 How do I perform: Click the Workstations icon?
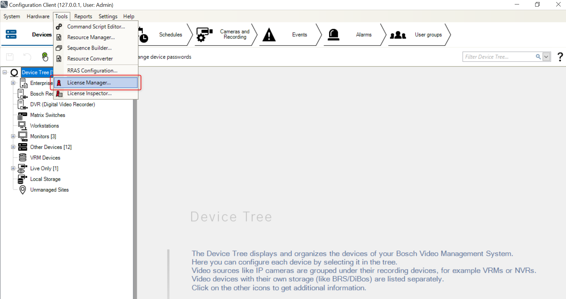click(23, 126)
